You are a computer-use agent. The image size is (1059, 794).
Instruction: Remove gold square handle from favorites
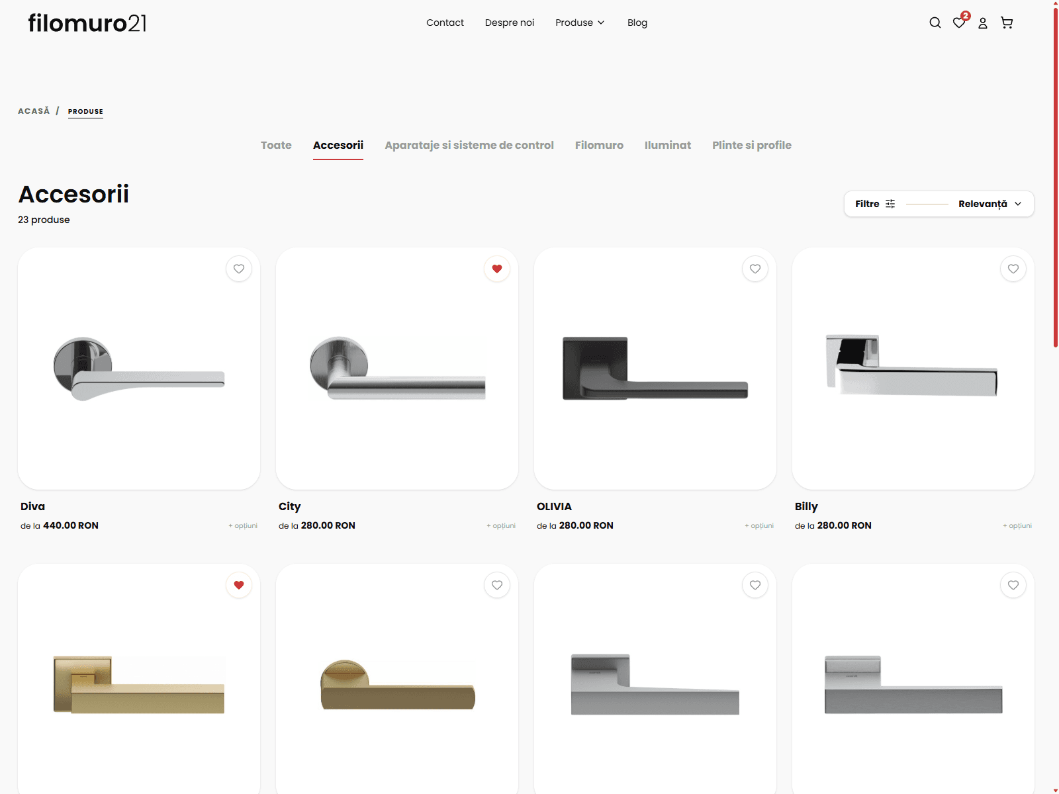click(239, 585)
